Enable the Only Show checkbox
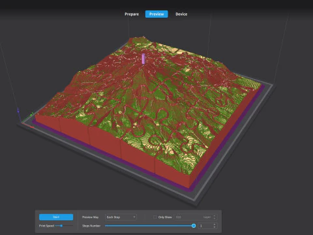The image size is (313, 235). pos(155,217)
